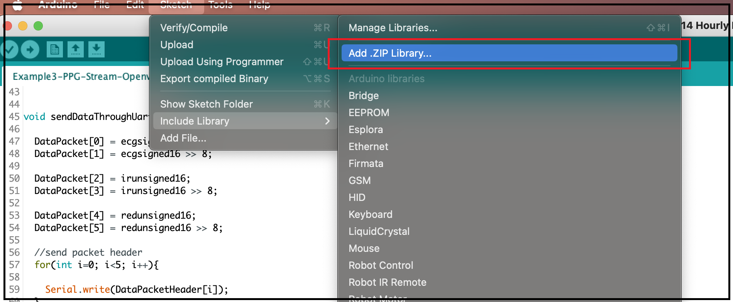Screen dimensions: 733x302
Task: Open the Apple menu
Action: click(x=17, y=5)
